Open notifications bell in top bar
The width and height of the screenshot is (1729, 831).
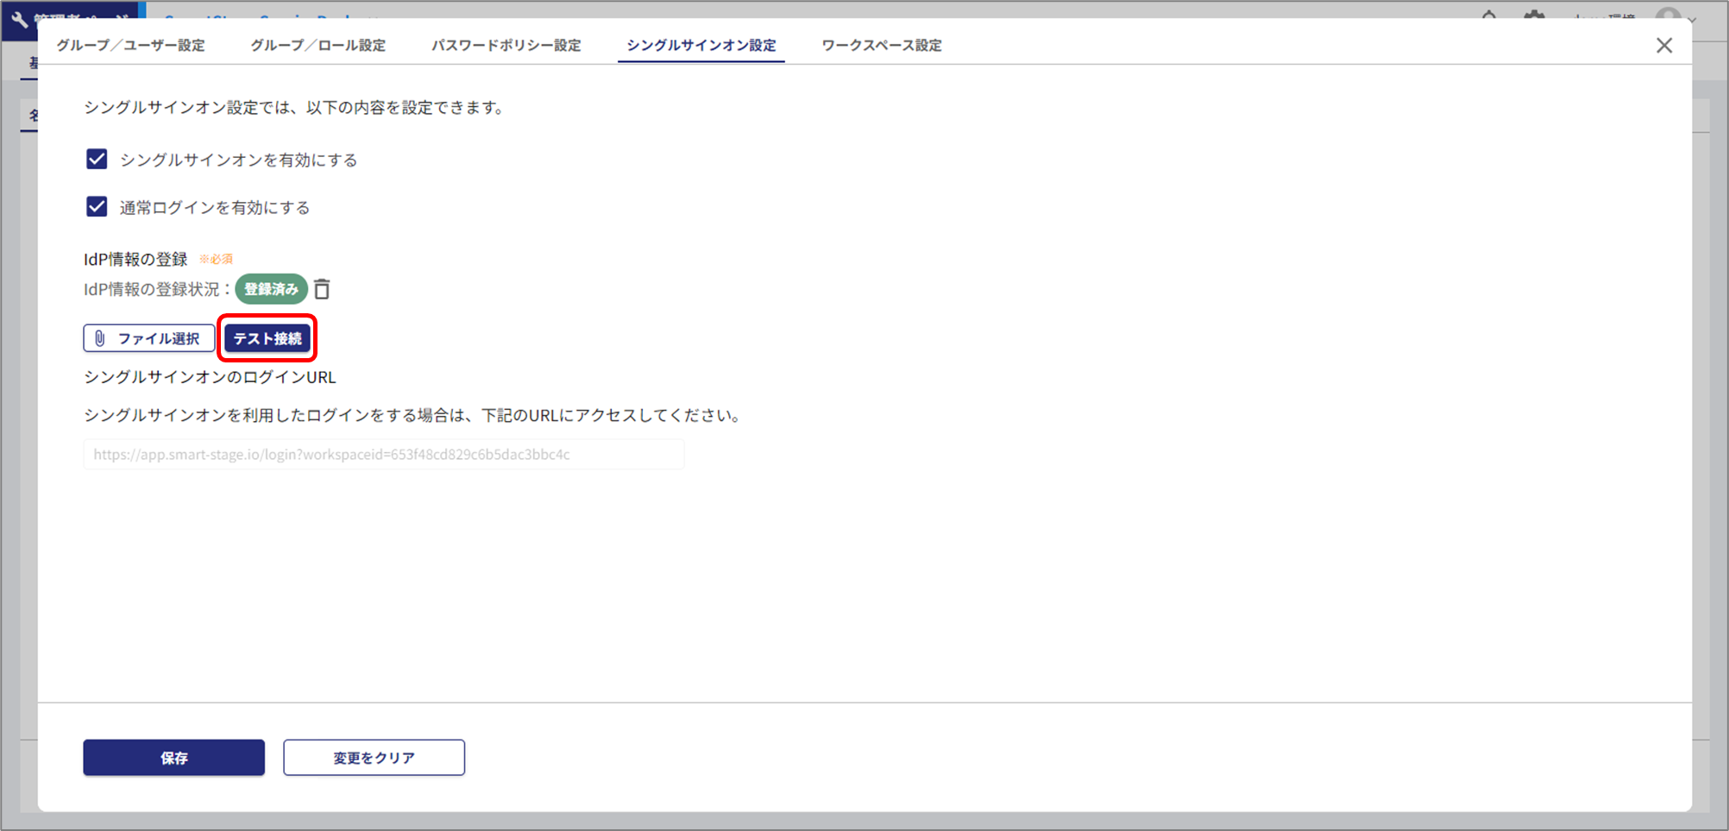point(1489,15)
